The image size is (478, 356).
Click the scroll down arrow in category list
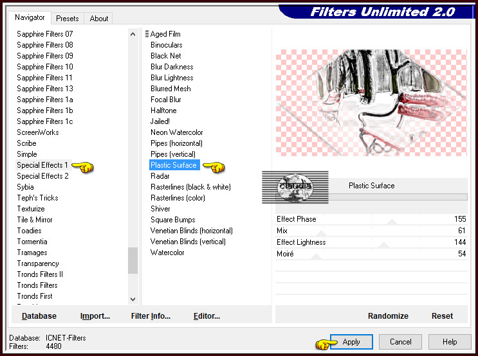pos(133,299)
